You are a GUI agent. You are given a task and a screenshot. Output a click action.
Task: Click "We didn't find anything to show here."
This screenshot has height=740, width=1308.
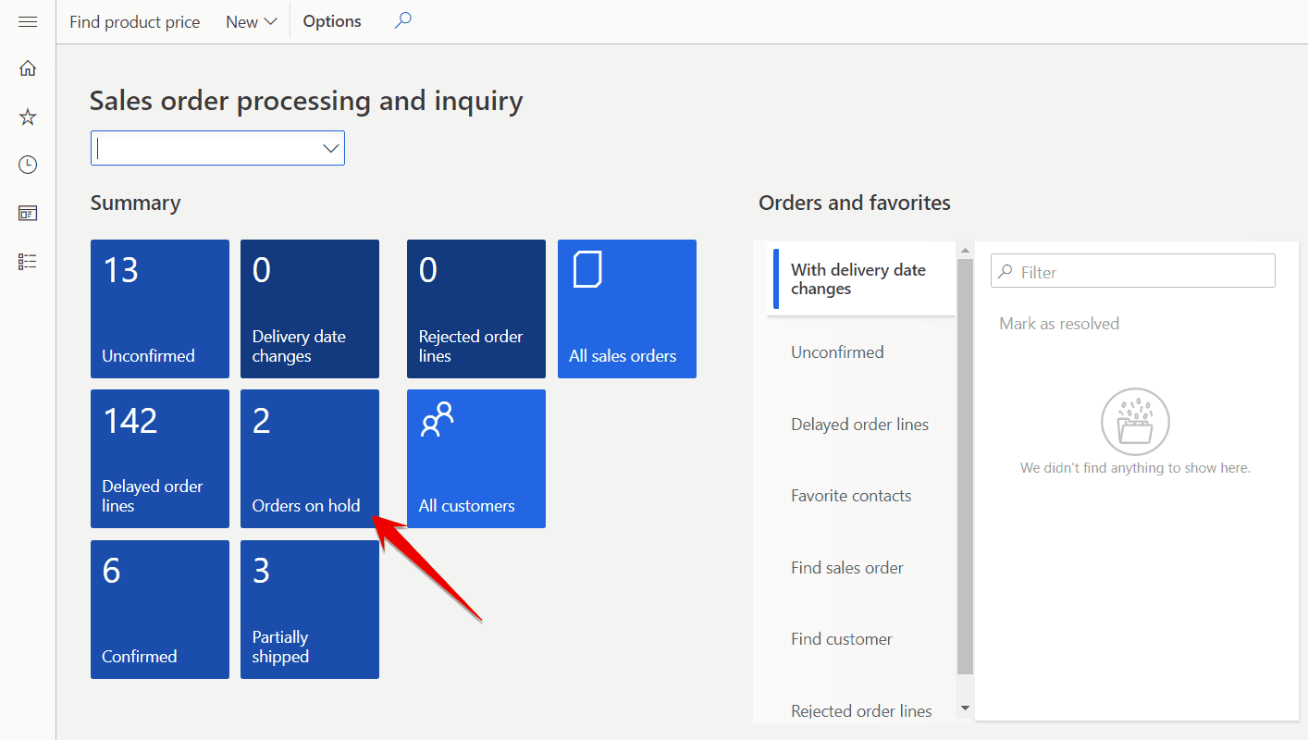pos(1135,468)
